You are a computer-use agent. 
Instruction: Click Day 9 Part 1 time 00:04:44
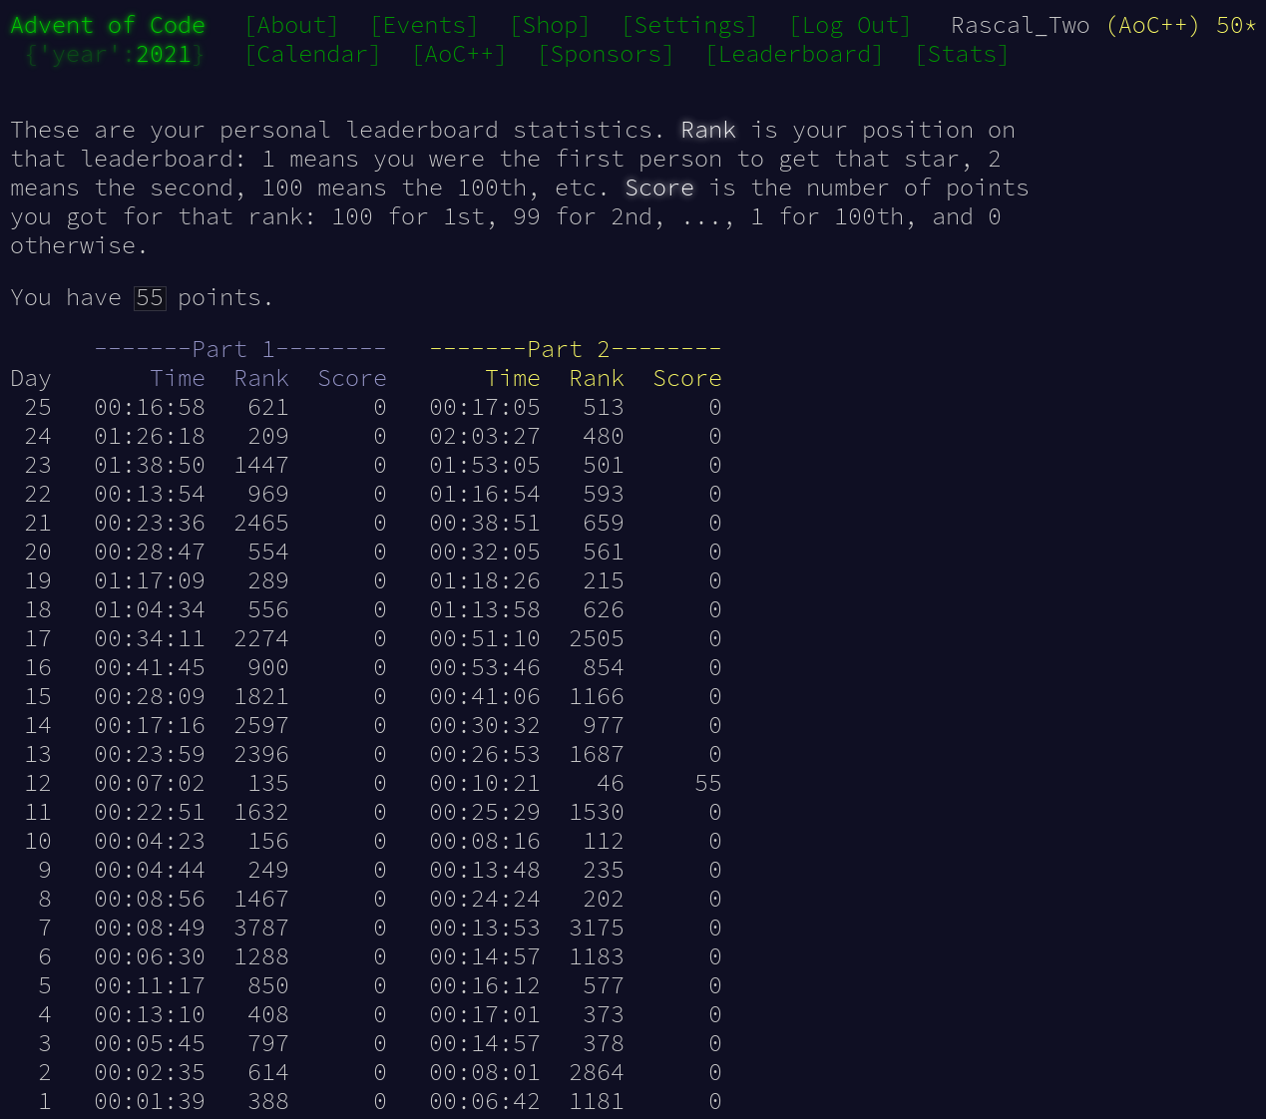point(150,870)
